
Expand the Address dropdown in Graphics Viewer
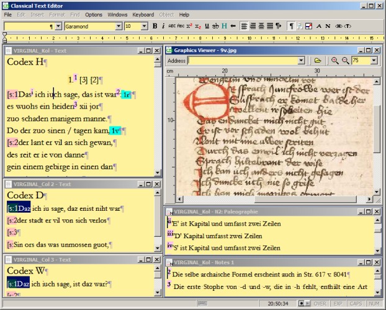[301, 61]
